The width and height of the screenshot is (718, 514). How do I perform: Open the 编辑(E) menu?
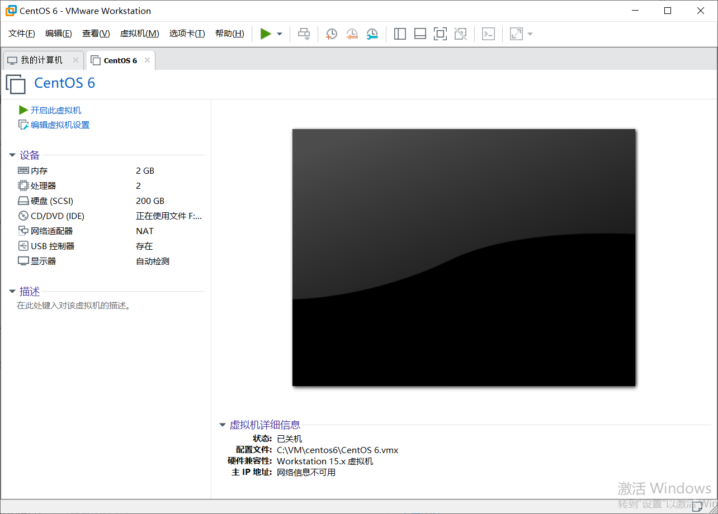(59, 34)
